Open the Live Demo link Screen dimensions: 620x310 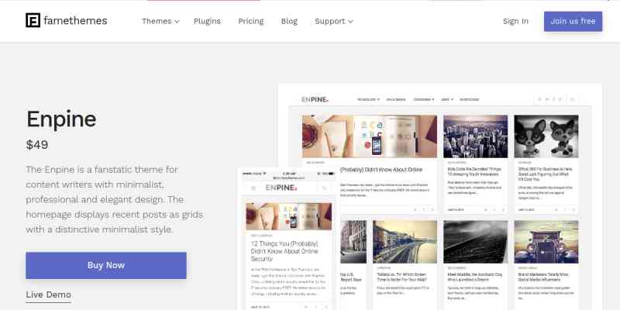pyautogui.click(x=49, y=294)
